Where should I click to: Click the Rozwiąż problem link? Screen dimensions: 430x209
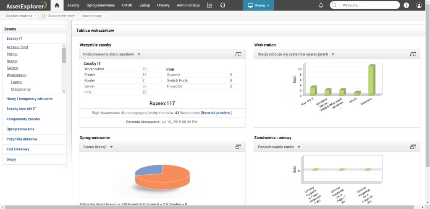coord(216,113)
